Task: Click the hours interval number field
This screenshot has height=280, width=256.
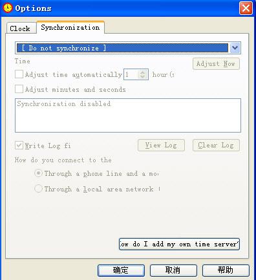Action: pyautogui.click(x=131, y=74)
